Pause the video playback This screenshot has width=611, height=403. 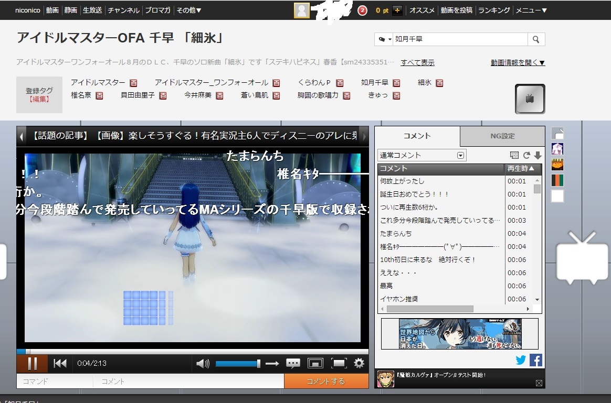click(33, 364)
